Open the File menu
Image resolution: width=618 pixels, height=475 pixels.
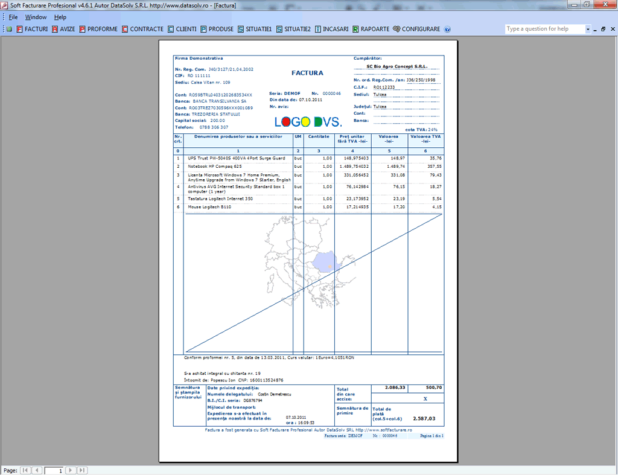12,17
